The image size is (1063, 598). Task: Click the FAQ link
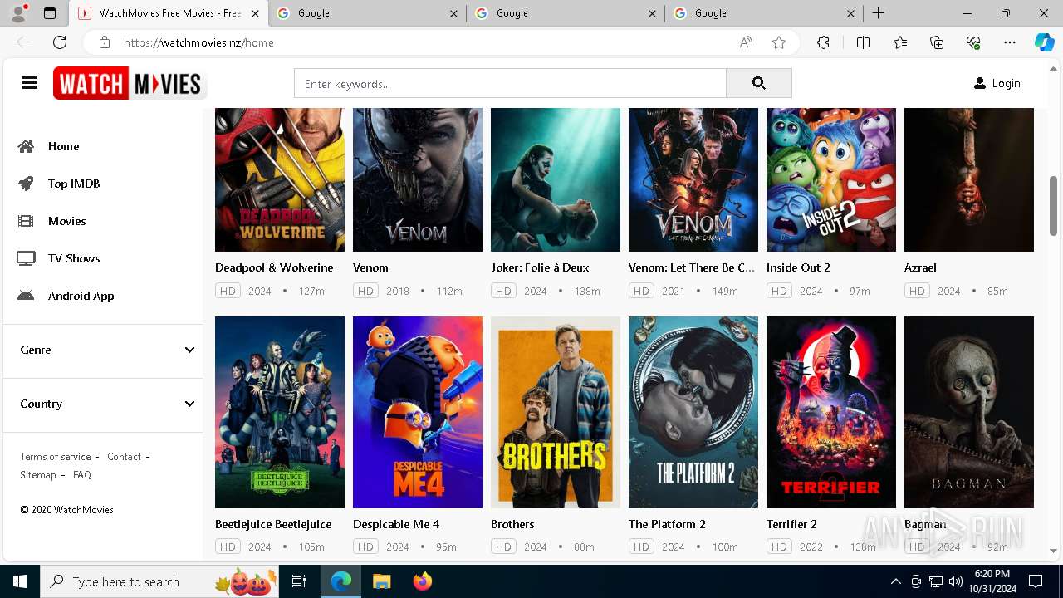82,475
